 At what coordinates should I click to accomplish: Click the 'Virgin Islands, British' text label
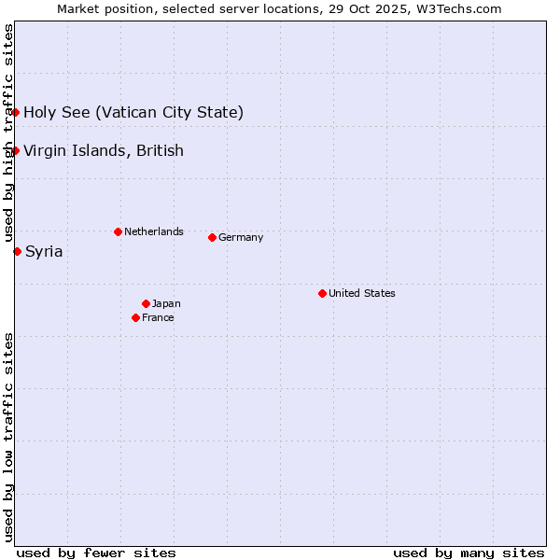pyautogui.click(x=104, y=151)
